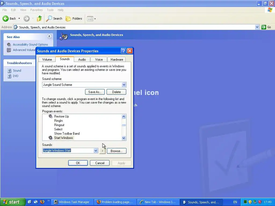Open the Help menu

tap(60, 10)
